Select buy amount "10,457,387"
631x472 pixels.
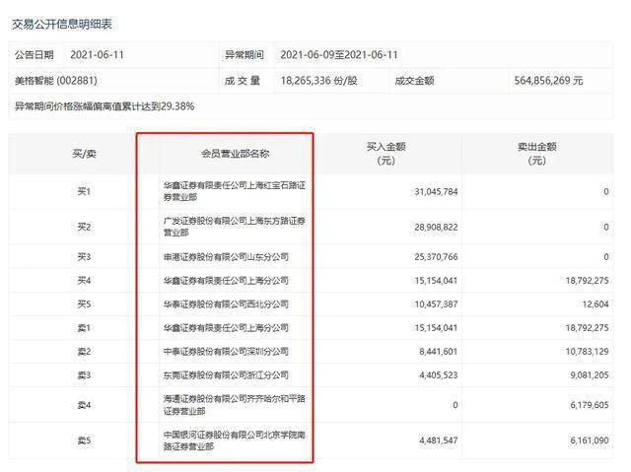click(x=436, y=304)
